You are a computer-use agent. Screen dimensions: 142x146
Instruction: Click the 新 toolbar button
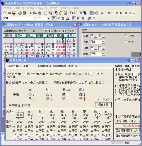(x=131, y=13)
